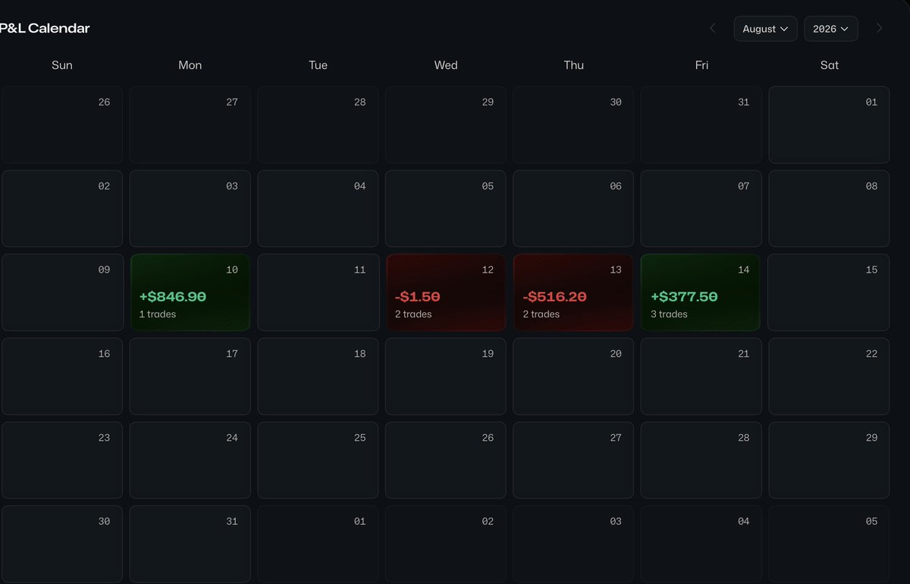Open the August 13 cell showing -$516.20
This screenshot has width=910, height=584.
(x=573, y=292)
